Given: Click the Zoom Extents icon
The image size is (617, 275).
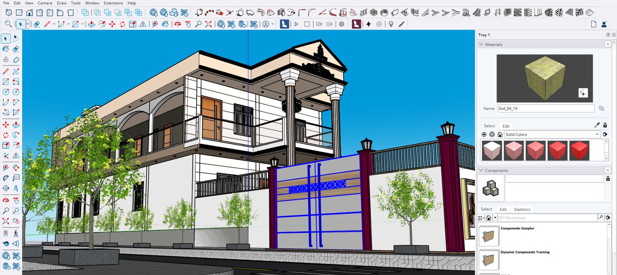Looking at the screenshot, I should pyautogui.click(x=209, y=24).
